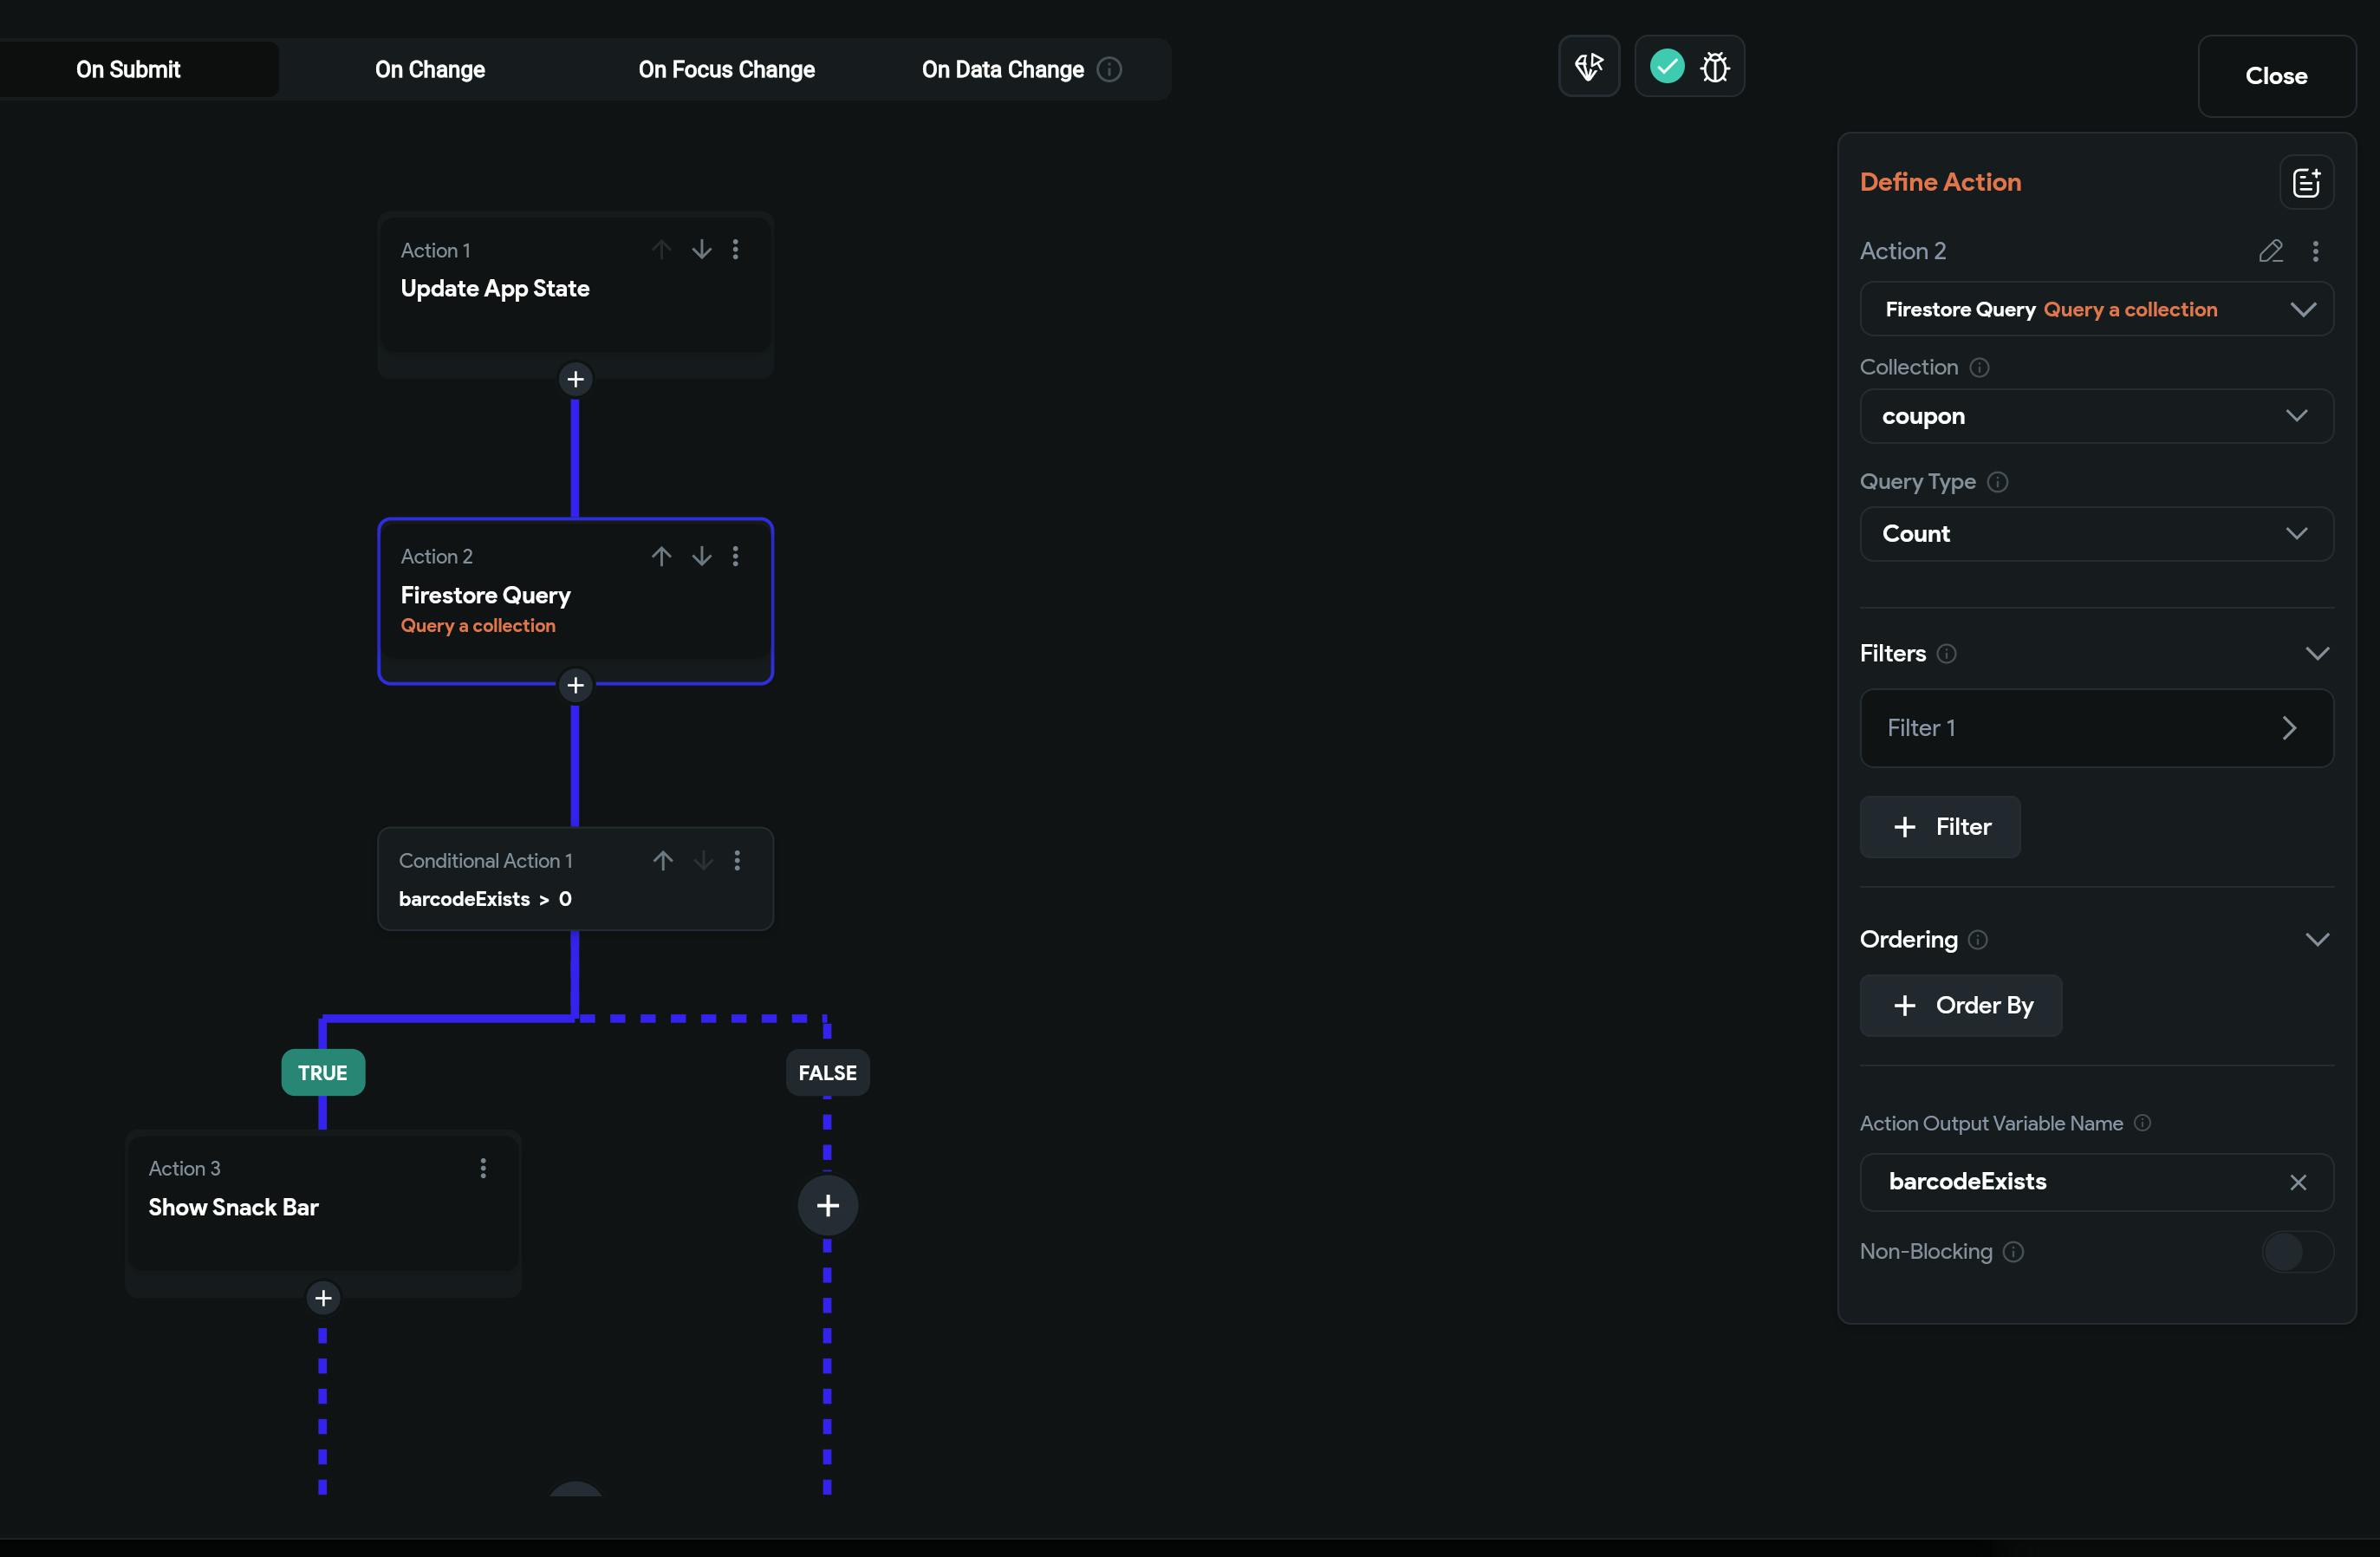Viewport: 2380px width, 1557px height.
Task: Switch to the On Focus Change tab
Action: click(726, 70)
